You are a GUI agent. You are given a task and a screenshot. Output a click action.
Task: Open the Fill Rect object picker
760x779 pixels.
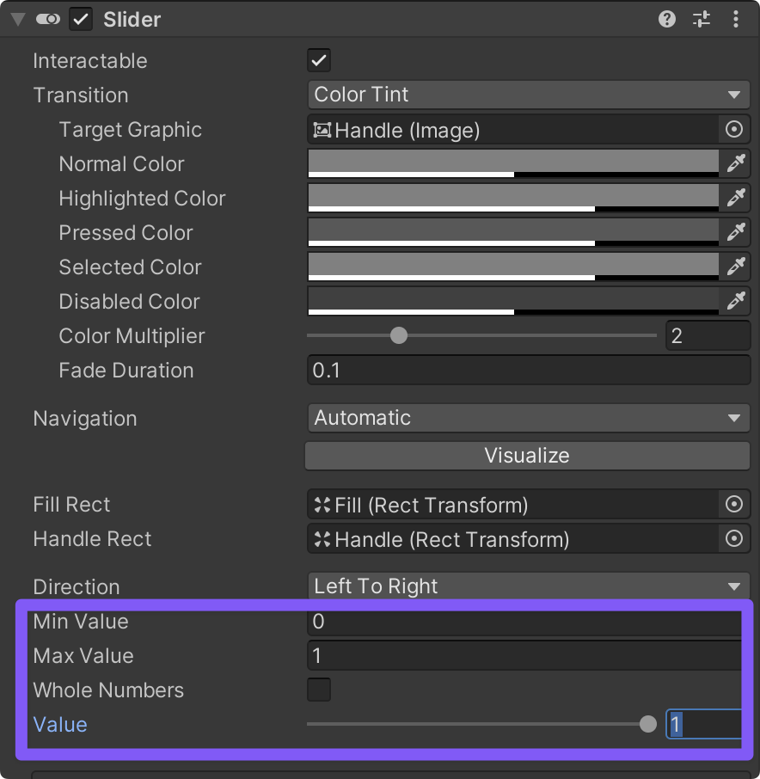coord(734,505)
